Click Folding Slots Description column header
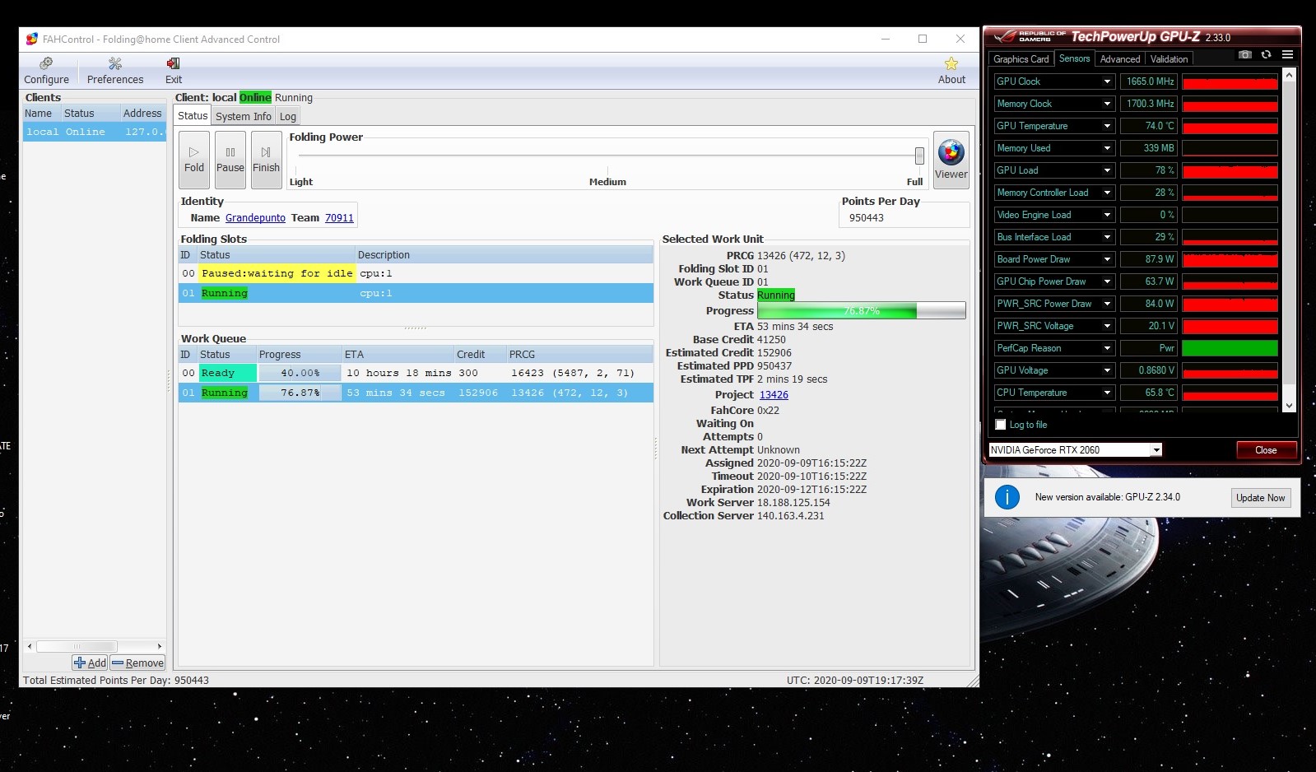Screen dimensions: 1316x772 [x=504, y=255]
